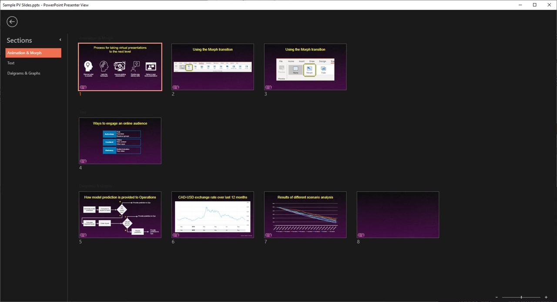Click the animation indicator icon on slide 1
Viewport: 557px width, 302px height.
[83, 87]
